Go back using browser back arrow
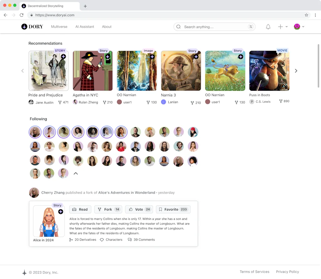Screen dimensions: 321x279 click(6, 15)
